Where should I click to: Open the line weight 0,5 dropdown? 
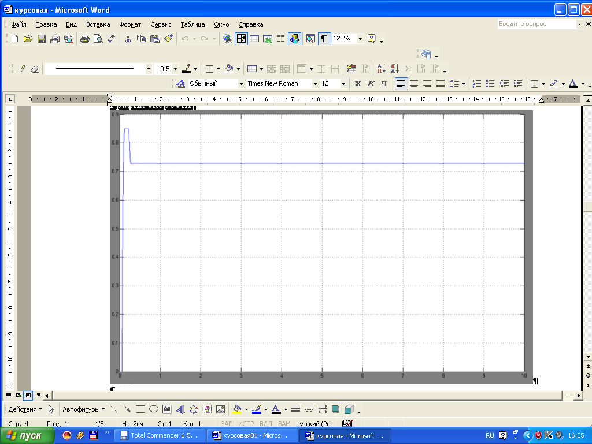tap(175, 69)
